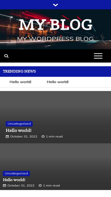
Task: Open the hamburger navigation menu
Action: 98,56
